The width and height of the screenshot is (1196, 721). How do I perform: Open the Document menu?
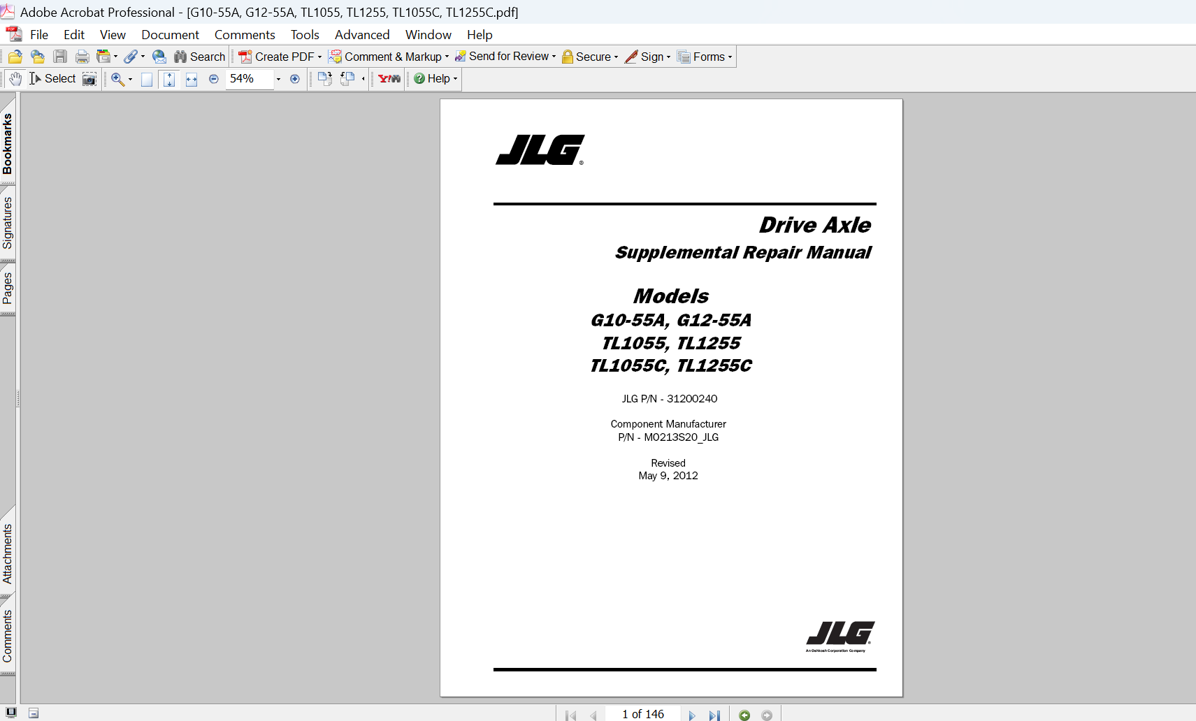click(170, 35)
